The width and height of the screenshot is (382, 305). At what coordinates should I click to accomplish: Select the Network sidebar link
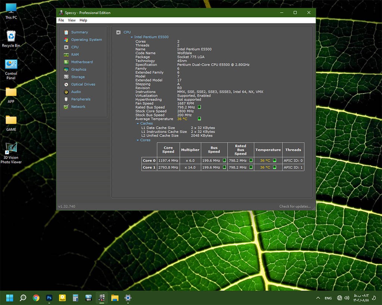(x=78, y=107)
